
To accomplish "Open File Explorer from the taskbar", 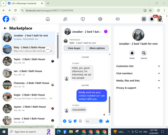I will coord(71,132).
